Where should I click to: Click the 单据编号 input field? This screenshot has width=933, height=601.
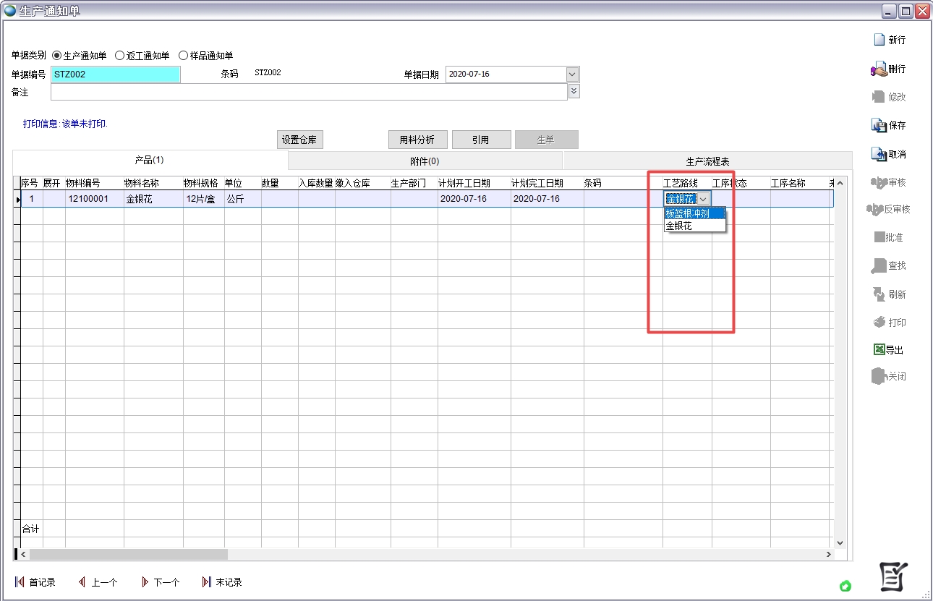[x=115, y=74]
